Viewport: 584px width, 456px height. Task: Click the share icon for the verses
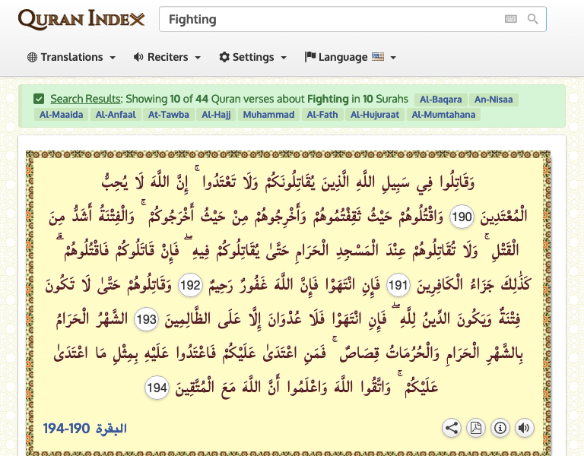(452, 428)
